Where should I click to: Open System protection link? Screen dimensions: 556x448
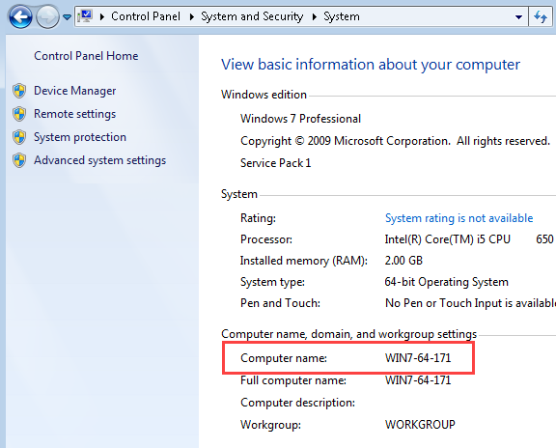pos(80,137)
